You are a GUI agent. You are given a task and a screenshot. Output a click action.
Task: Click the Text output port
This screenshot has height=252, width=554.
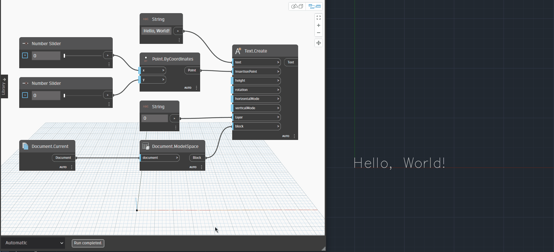(290, 62)
